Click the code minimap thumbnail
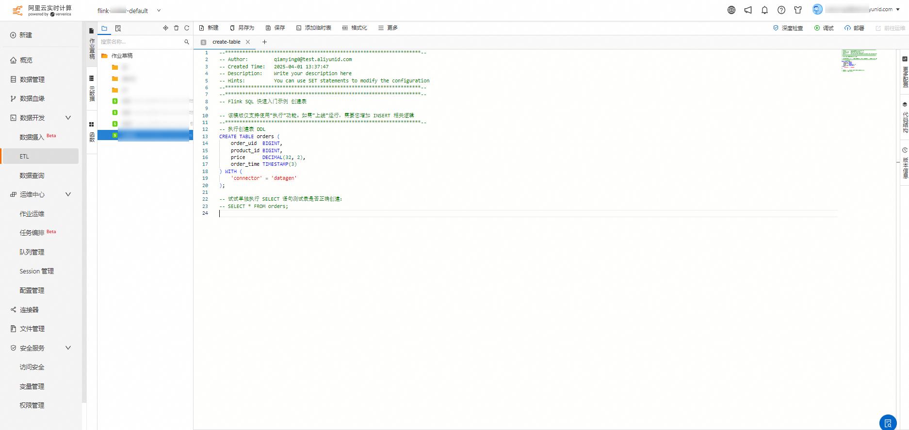The height and width of the screenshot is (430, 909). (x=860, y=61)
